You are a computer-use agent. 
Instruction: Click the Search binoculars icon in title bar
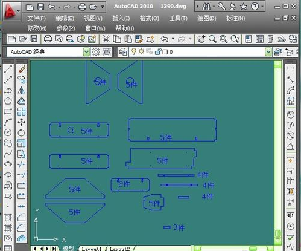[x=206, y=7]
